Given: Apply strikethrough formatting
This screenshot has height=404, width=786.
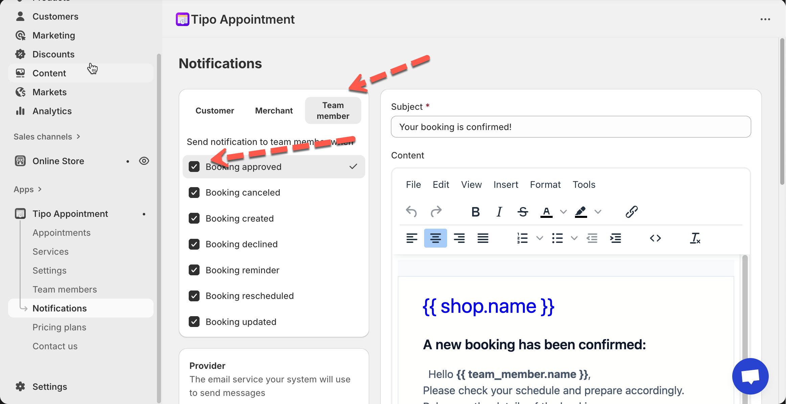Looking at the screenshot, I should click(x=523, y=212).
